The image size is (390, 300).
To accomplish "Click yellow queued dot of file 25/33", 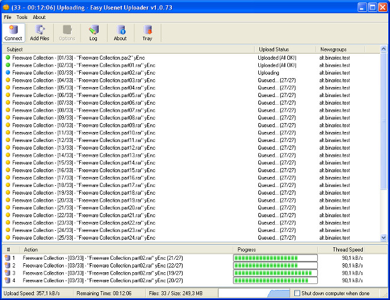I will [8, 237].
